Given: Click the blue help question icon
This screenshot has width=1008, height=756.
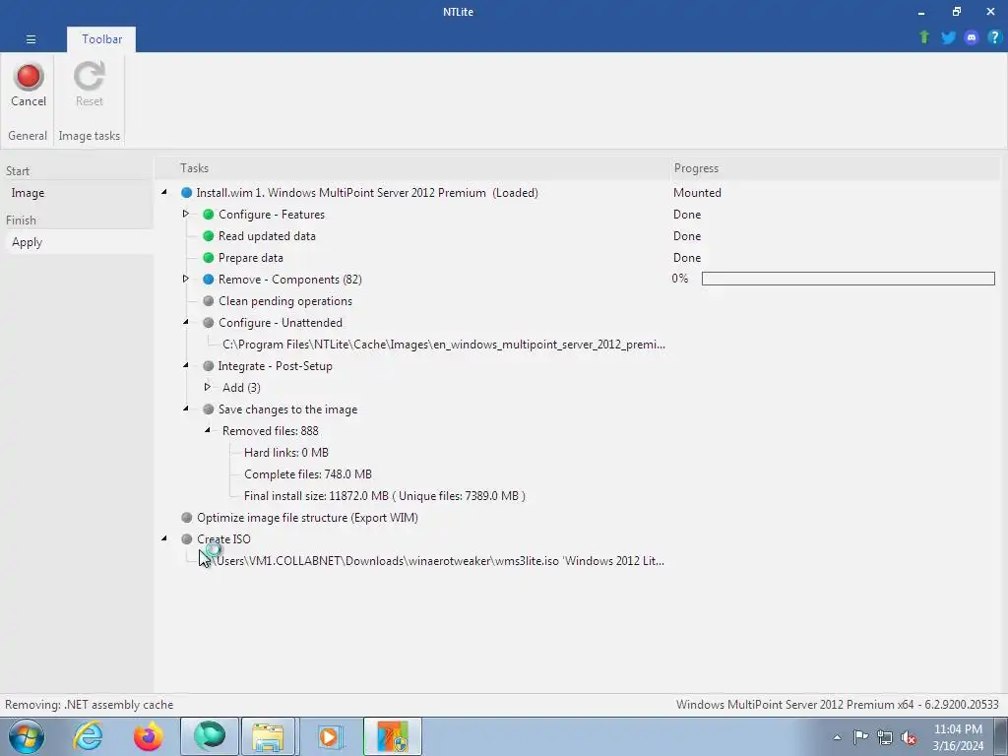Looking at the screenshot, I should point(994,37).
